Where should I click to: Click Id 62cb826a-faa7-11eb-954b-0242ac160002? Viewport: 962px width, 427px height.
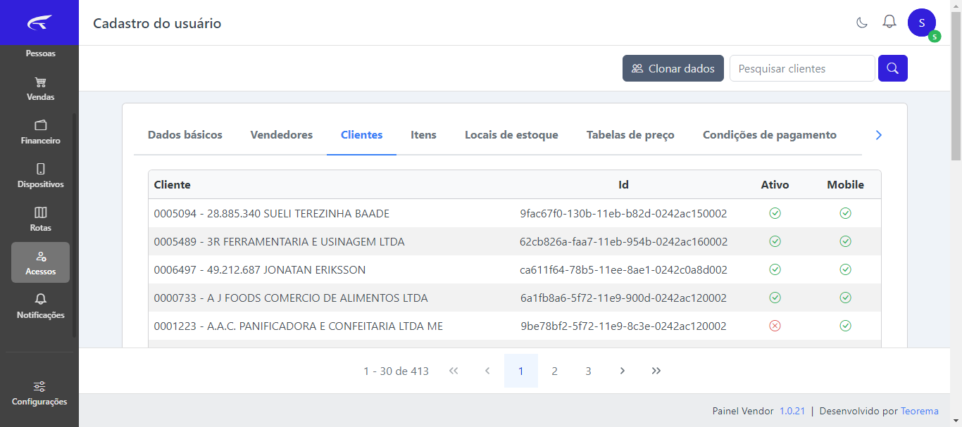(623, 242)
